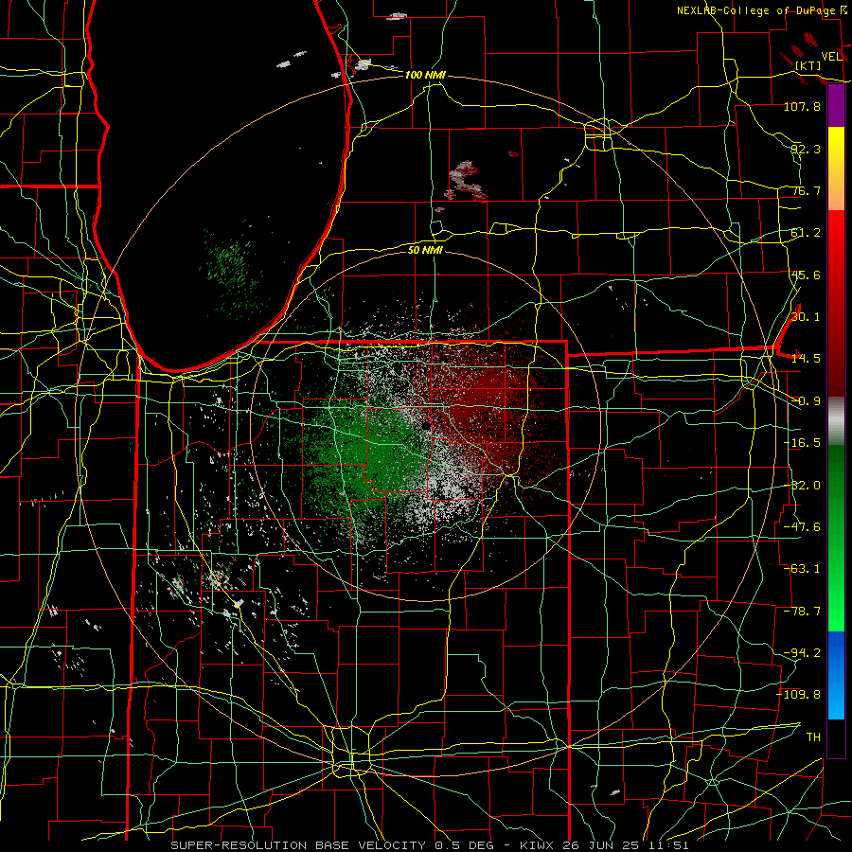This screenshot has height=852, width=852.
Task: Click the radar site black dot at center
Action: pyautogui.click(x=428, y=425)
